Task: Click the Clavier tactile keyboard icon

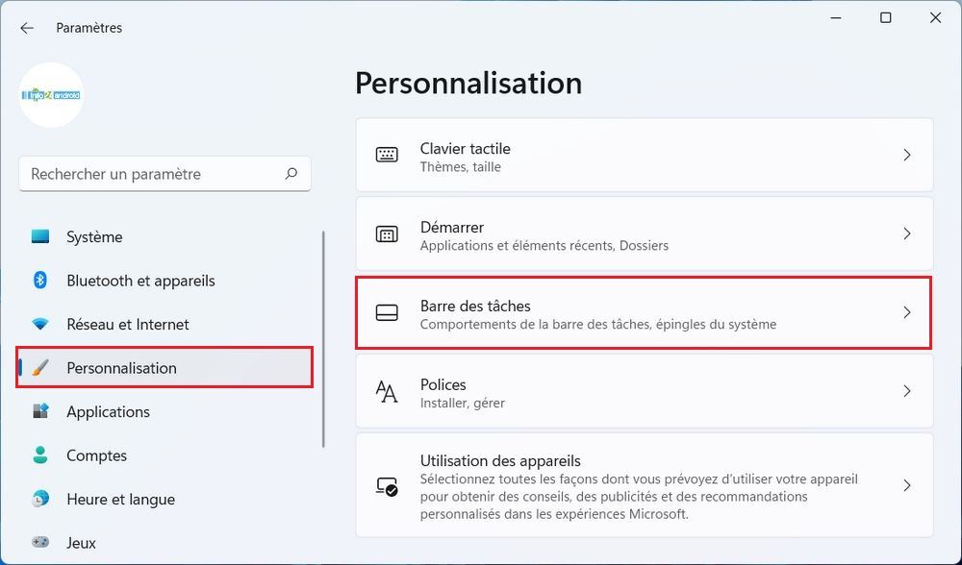Action: tap(387, 155)
